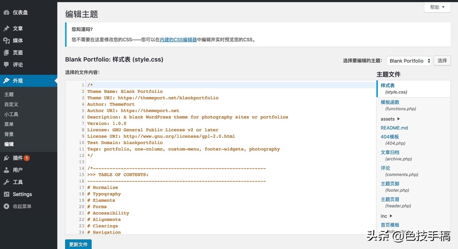Click the pushpin icon beside 文章
458x249 pixels.
pos(7,28)
